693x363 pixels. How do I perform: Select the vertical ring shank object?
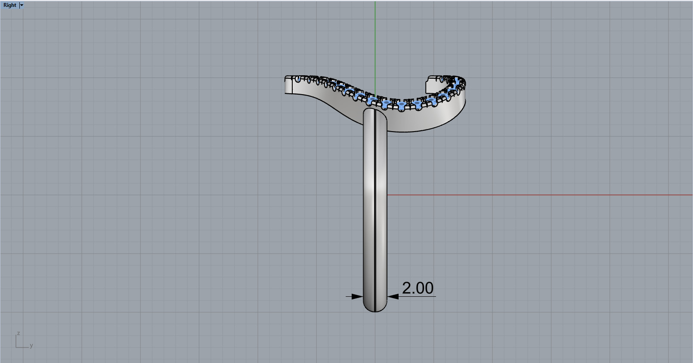click(x=375, y=210)
